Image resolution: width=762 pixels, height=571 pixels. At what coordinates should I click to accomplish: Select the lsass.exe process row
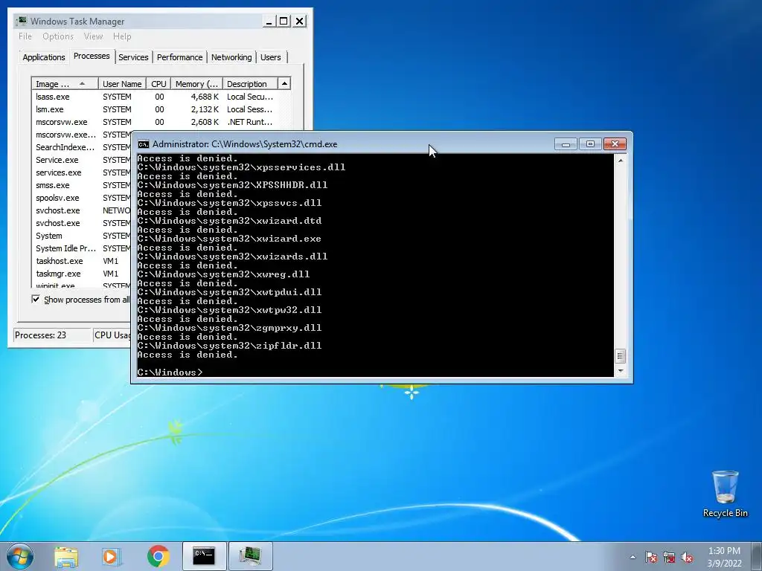point(155,97)
